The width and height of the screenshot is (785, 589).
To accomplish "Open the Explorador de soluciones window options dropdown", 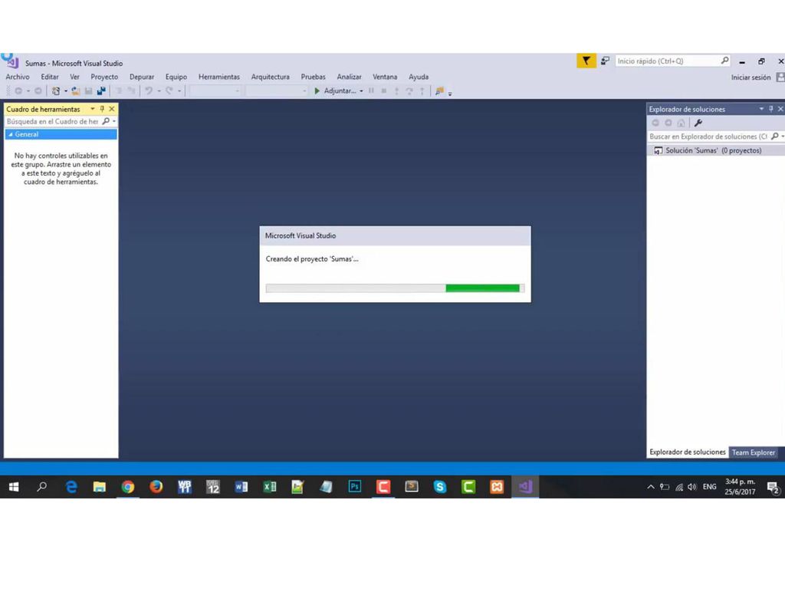I will click(761, 109).
